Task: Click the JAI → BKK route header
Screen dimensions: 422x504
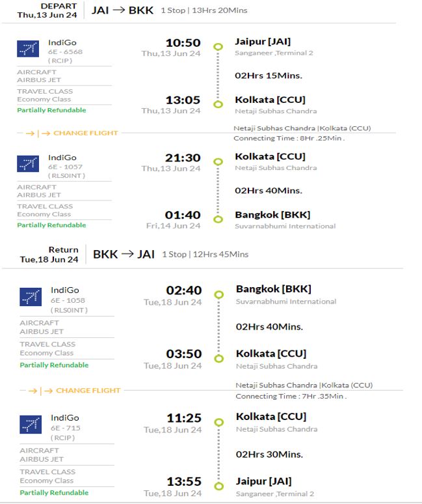Action: (122, 10)
